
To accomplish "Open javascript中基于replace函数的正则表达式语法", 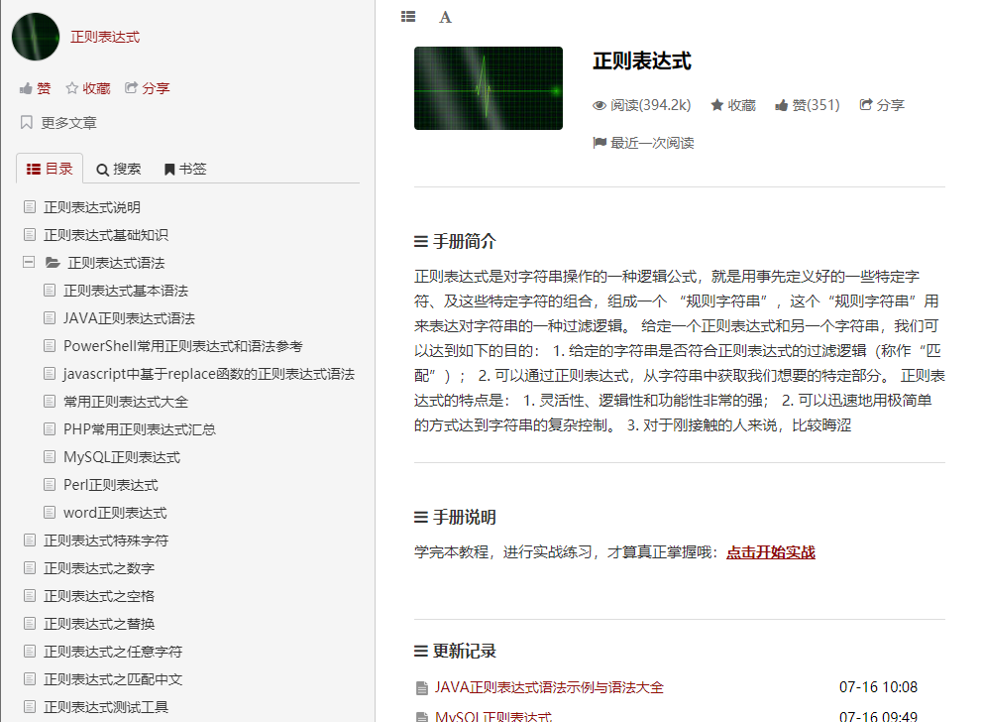I will tap(209, 374).
